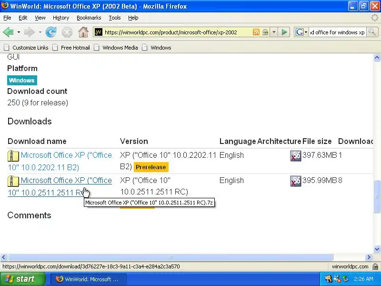Open the Back button history dropdown arrow
This screenshot has height=286, width=381.
19,32
